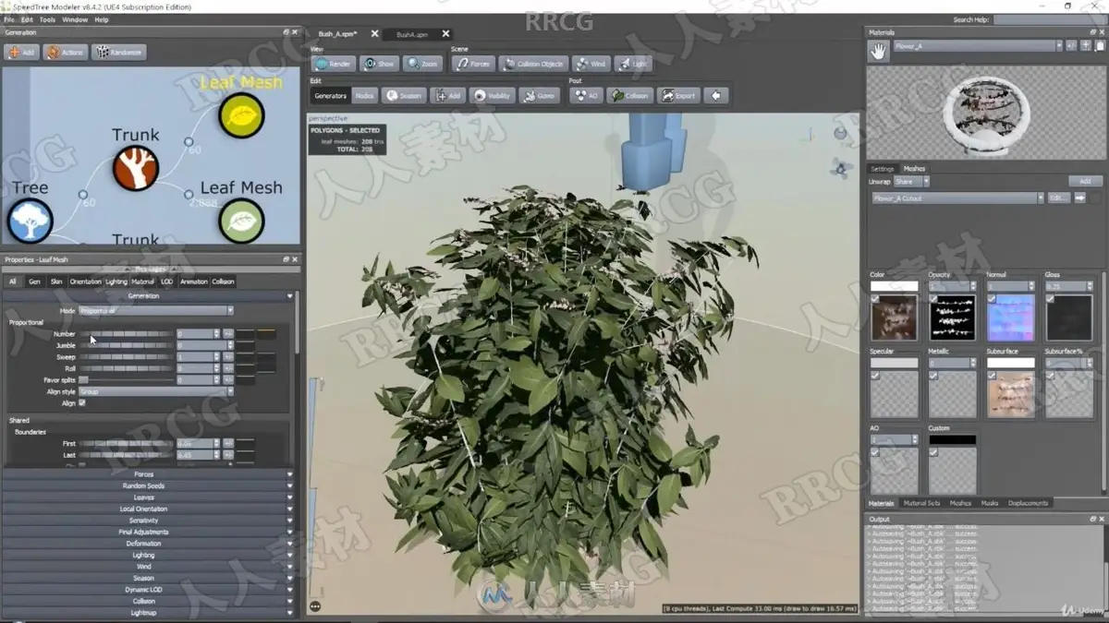1109x623 pixels.
Task: Select the Trunk generator node
Action: click(x=135, y=169)
